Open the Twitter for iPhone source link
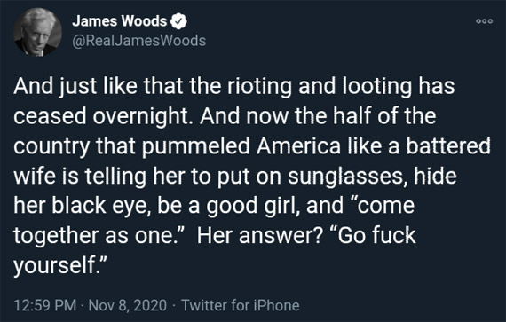The width and height of the screenshot is (506, 322). pos(241,305)
